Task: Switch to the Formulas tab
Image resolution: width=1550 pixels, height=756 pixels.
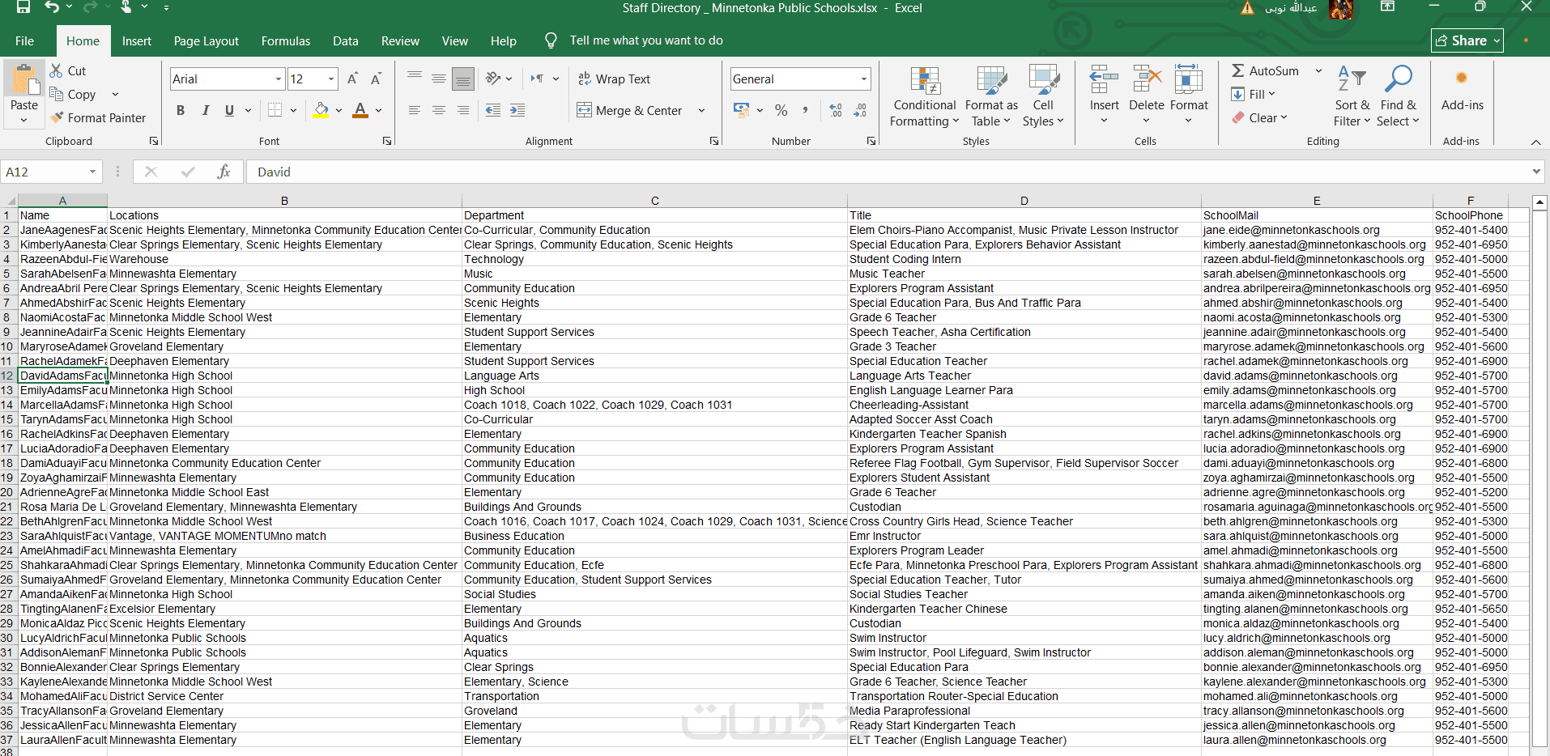Action: [286, 40]
